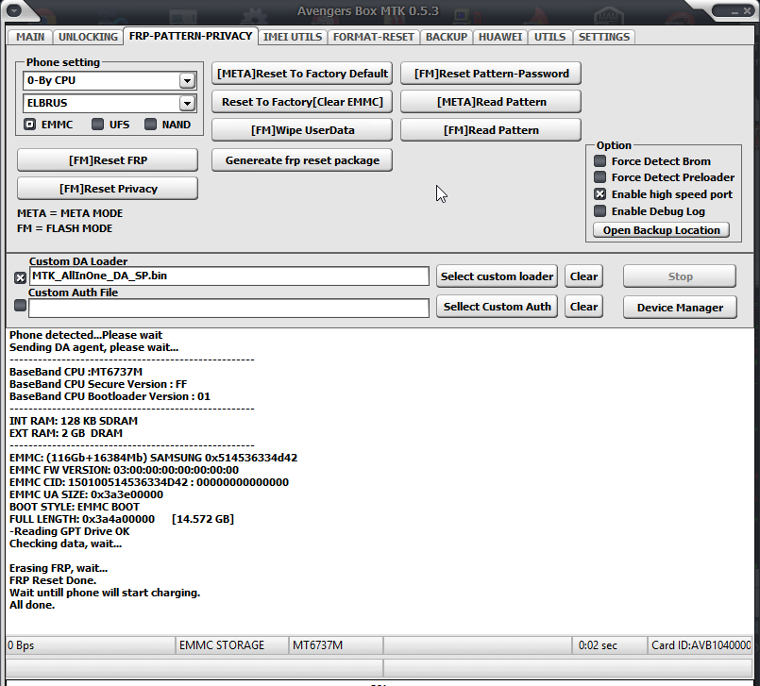
Task: Minimize the Avengers Box window
Action: tap(735, 11)
